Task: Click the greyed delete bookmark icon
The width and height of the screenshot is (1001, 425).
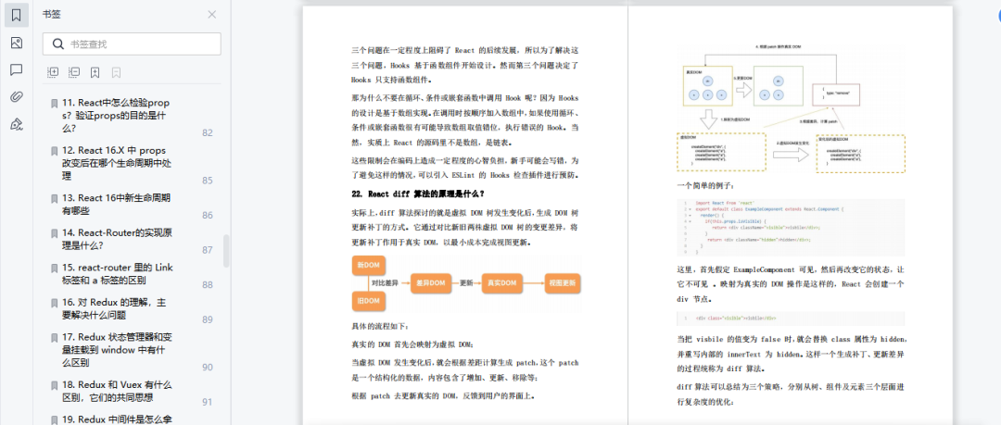Action: tap(116, 73)
